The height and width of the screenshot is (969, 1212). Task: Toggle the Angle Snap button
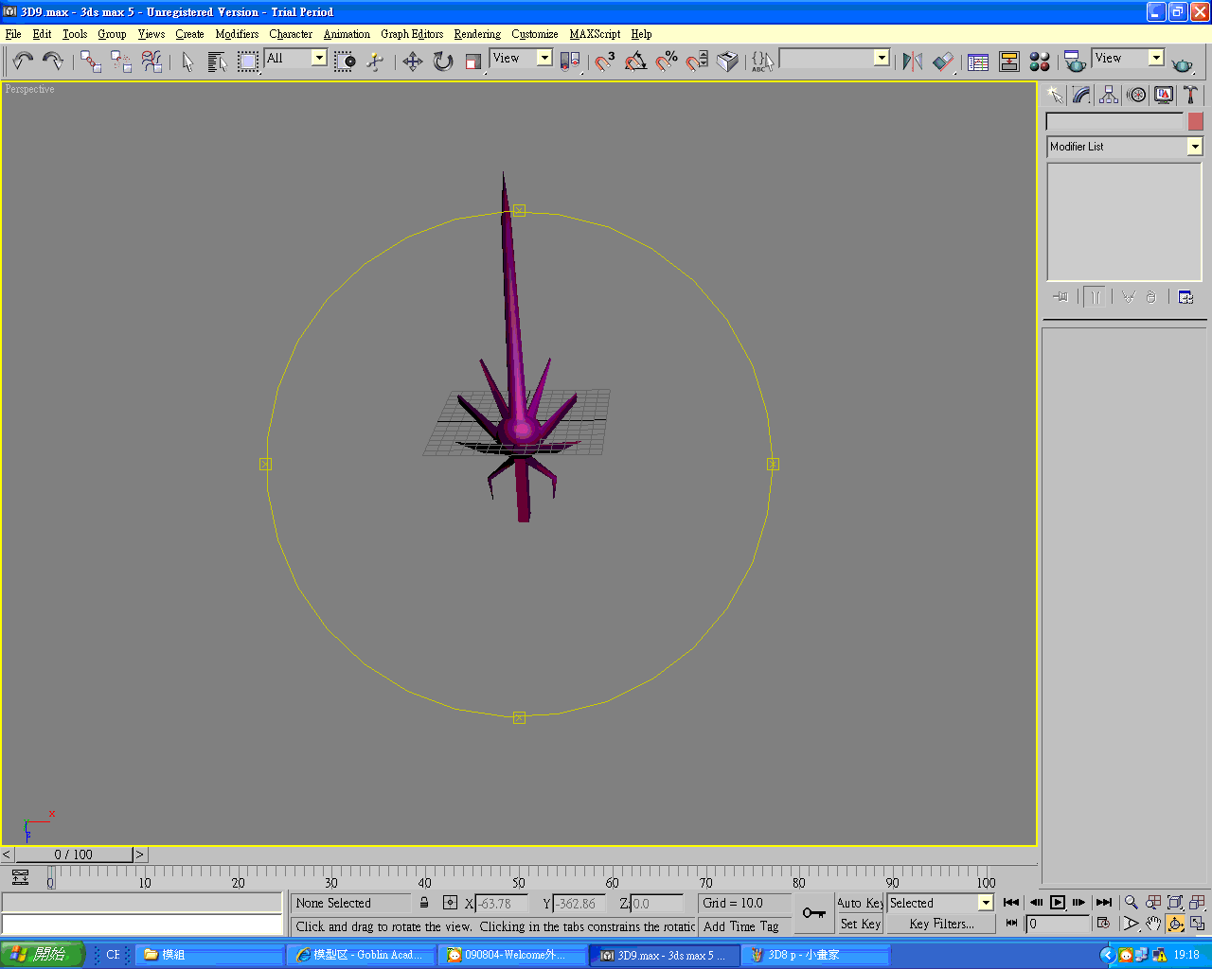click(635, 62)
